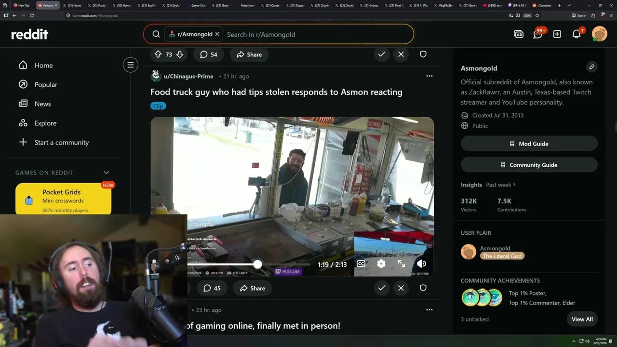This screenshot has height=347, width=617.
Task: Open the Reddit ads icon
Action: [519, 34]
